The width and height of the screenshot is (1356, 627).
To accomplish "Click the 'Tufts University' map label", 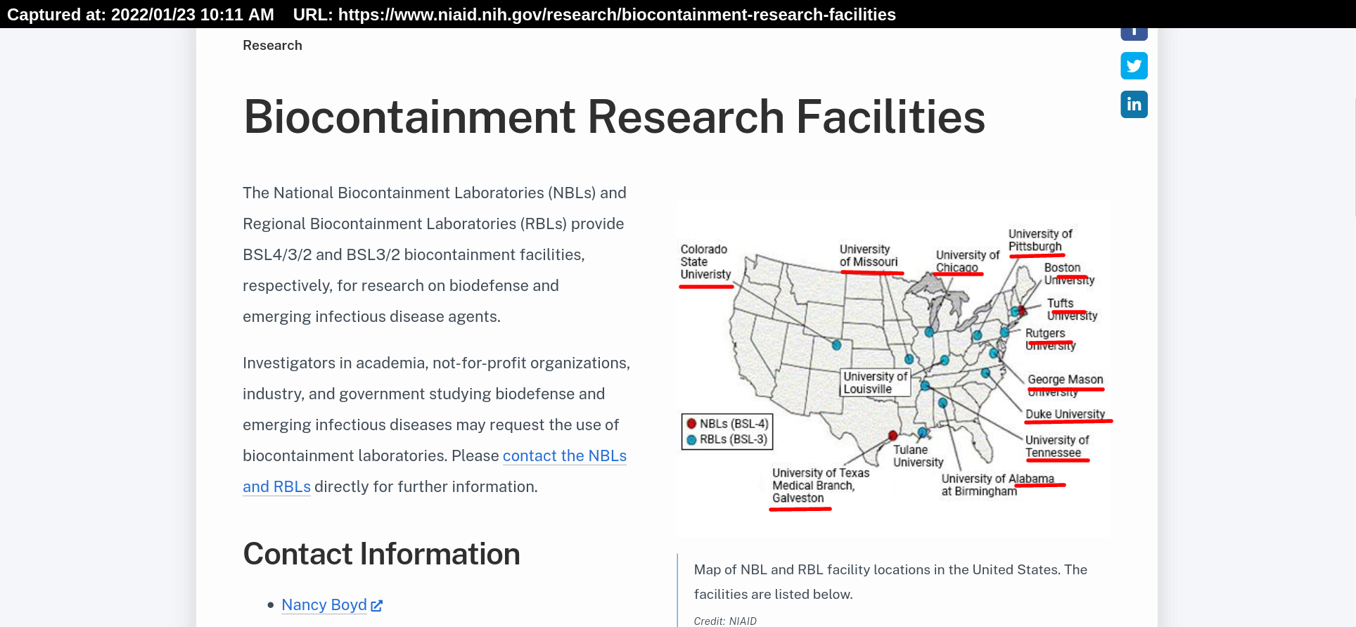I will tap(1072, 309).
